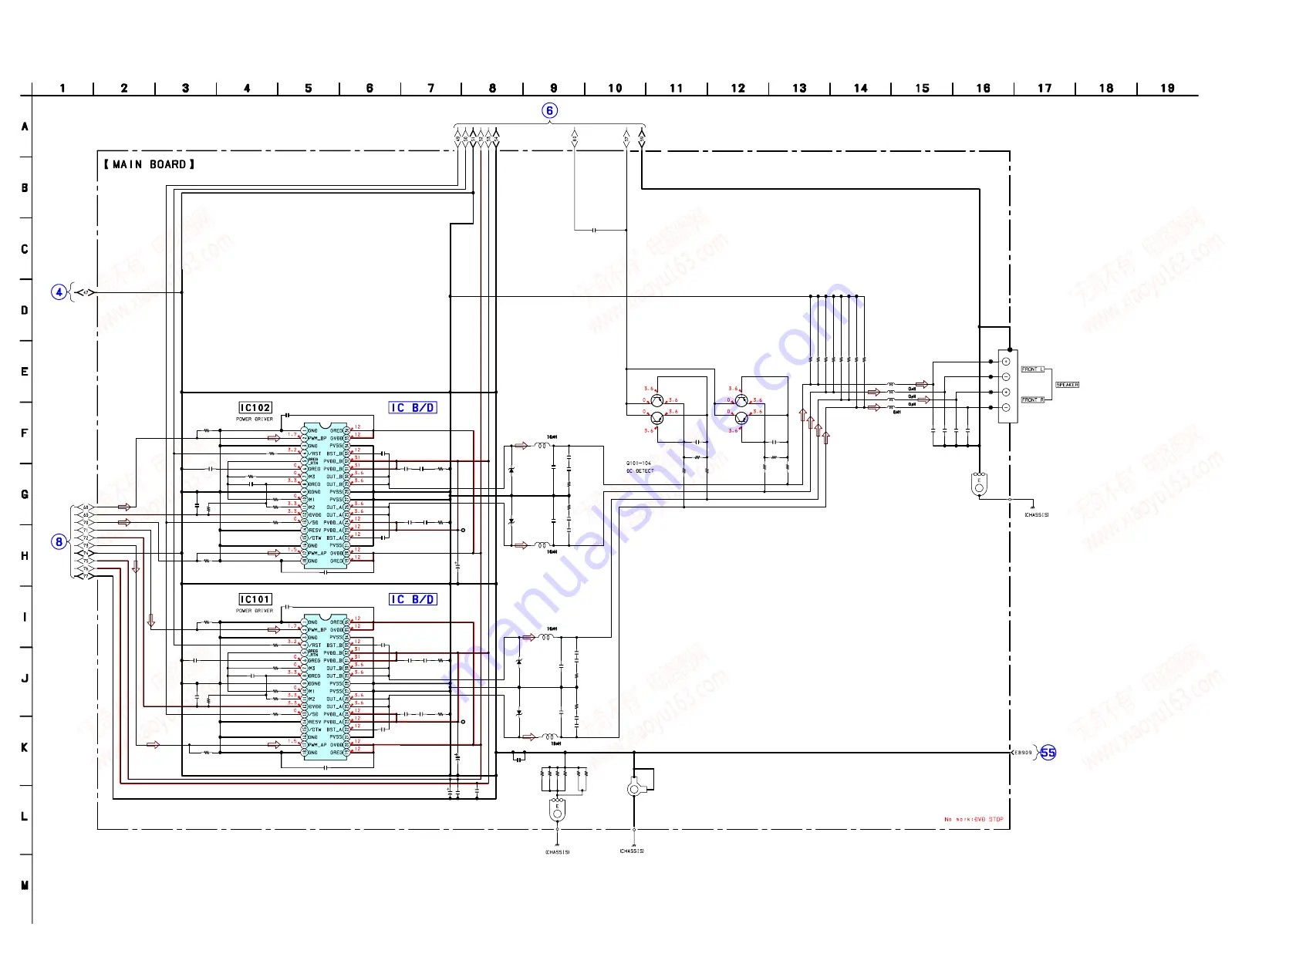Open the circled 4 connector reference
Viewport: 1296px width, 974px height.
59,292
